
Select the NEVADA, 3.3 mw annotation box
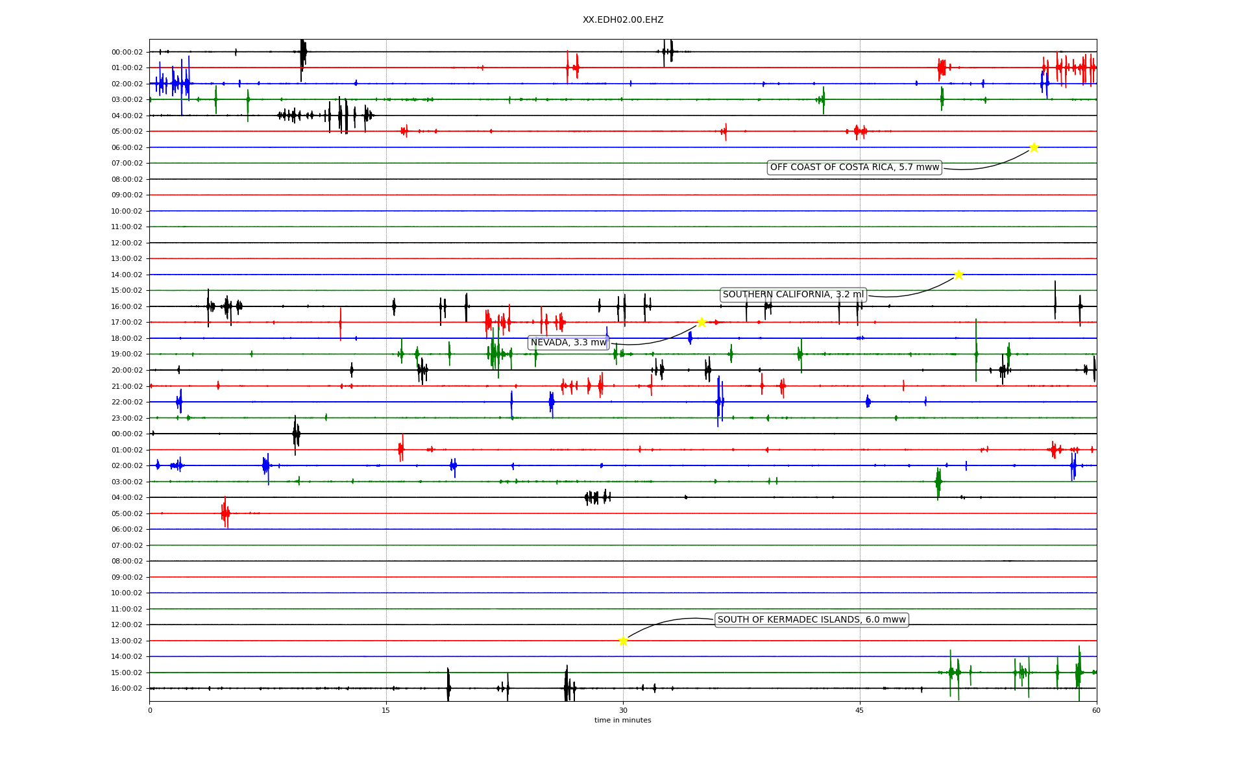[x=568, y=343]
